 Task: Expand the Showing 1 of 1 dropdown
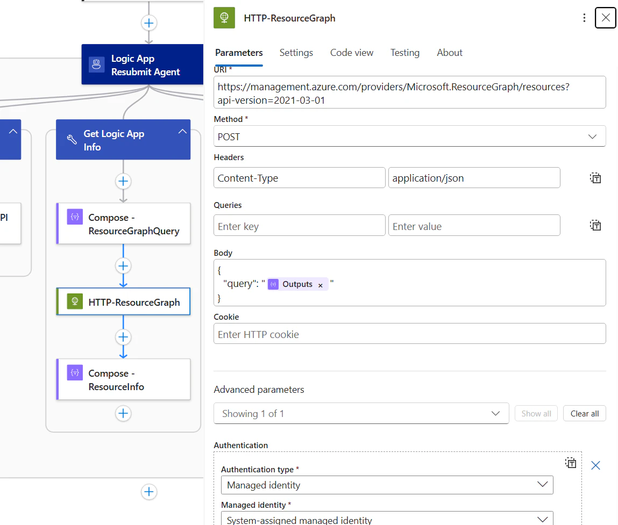361,414
